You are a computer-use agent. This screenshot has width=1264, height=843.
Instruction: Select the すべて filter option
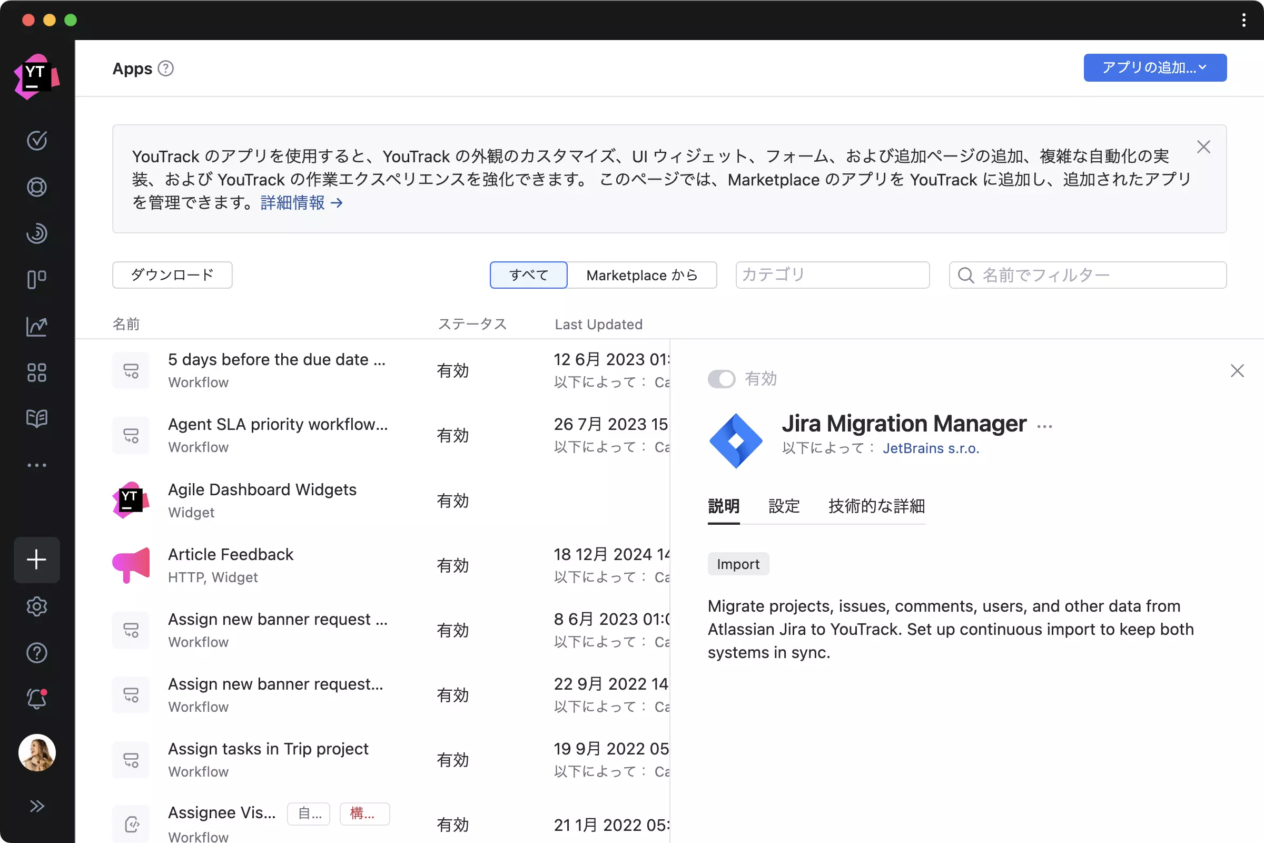(528, 275)
